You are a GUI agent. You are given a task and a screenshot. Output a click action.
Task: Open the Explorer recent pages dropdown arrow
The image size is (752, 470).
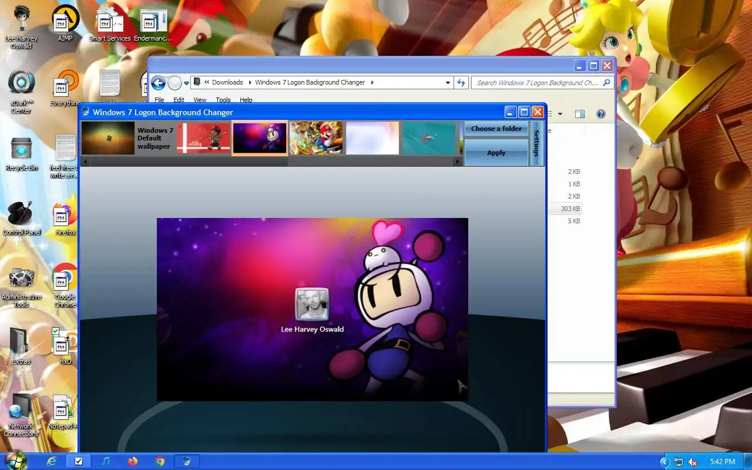tap(186, 83)
